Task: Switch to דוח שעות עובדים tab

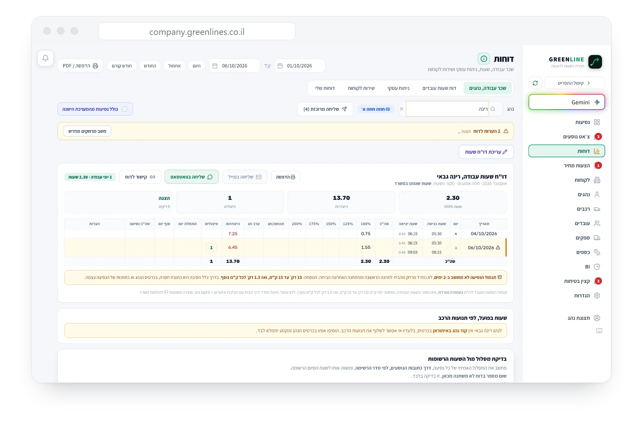Action: (439, 88)
